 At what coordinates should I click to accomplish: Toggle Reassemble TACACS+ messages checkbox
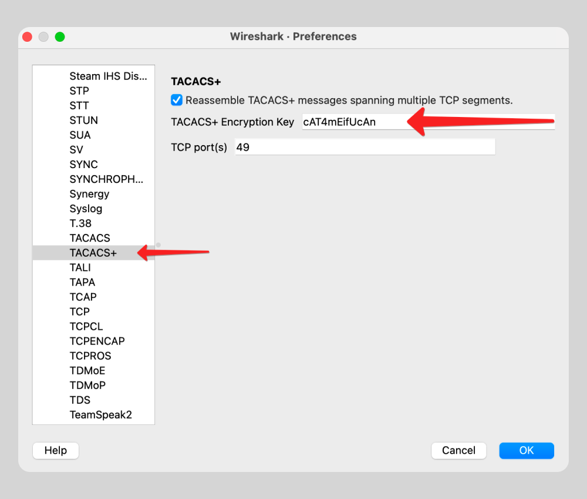click(x=177, y=100)
